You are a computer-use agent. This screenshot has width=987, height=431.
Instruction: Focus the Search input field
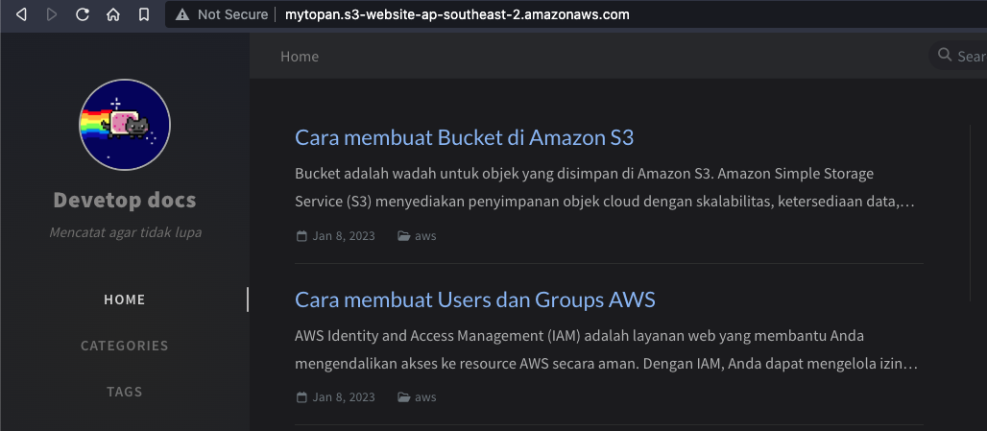point(970,56)
